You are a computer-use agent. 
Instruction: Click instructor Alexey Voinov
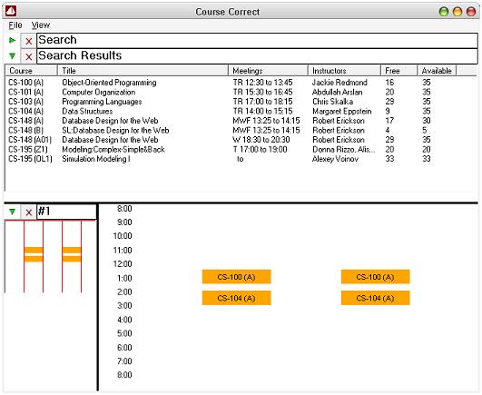[335, 159]
